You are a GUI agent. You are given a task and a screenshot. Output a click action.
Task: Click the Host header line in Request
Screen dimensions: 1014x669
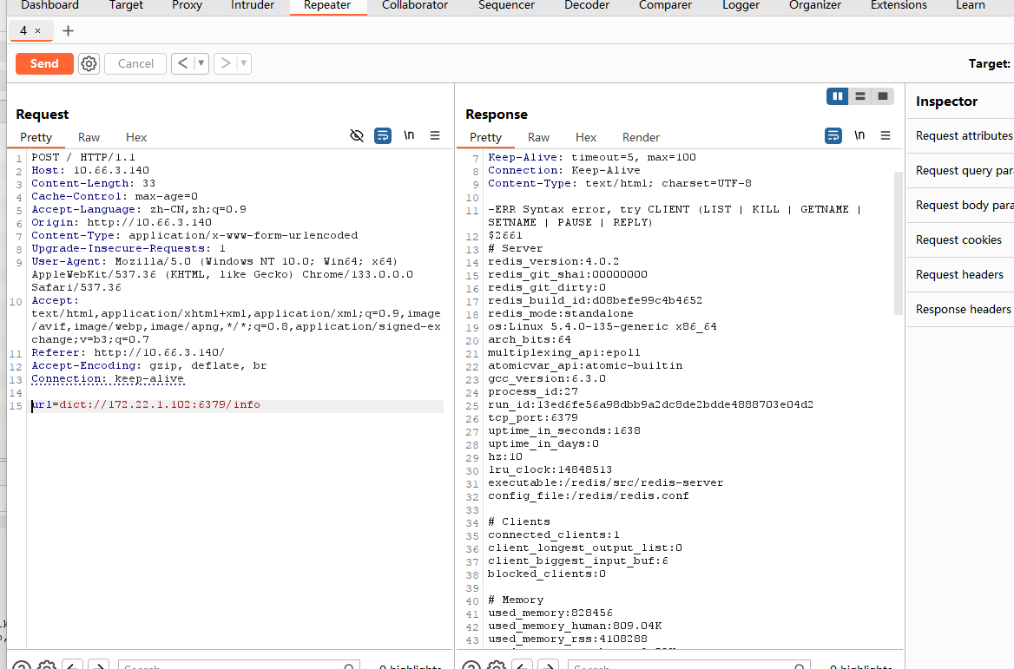[90, 171]
